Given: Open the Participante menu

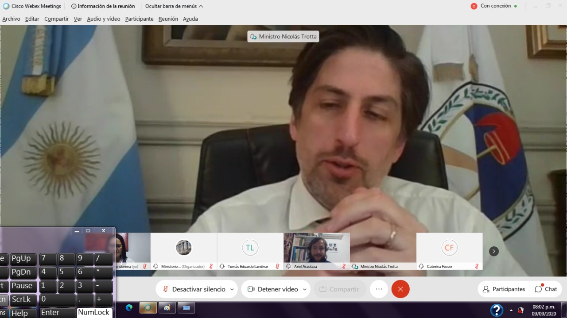Looking at the screenshot, I should 139,19.
